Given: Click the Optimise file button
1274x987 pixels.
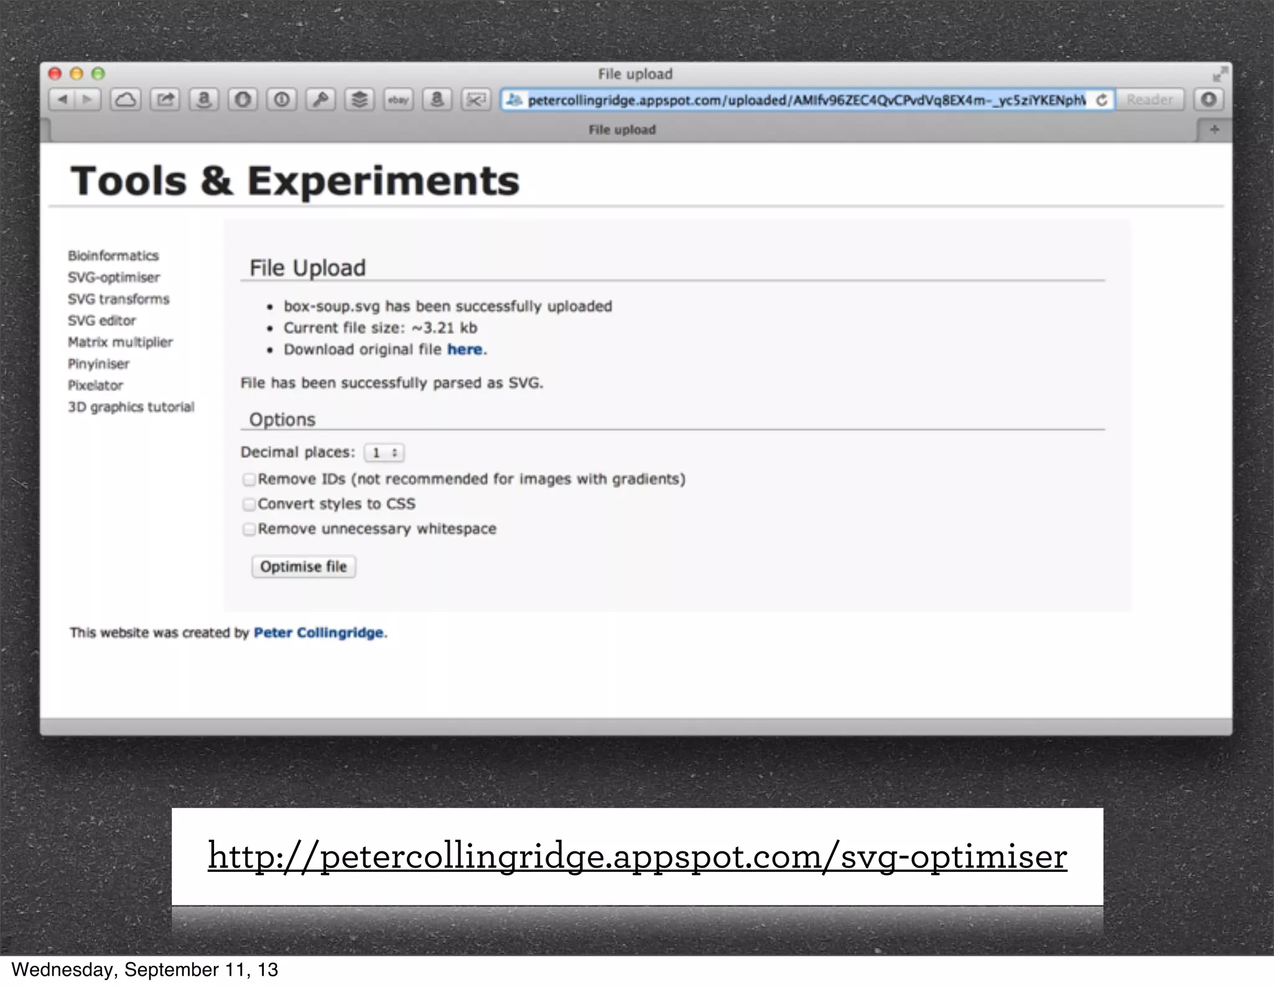Looking at the screenshot, I should (x=304, y=567).
